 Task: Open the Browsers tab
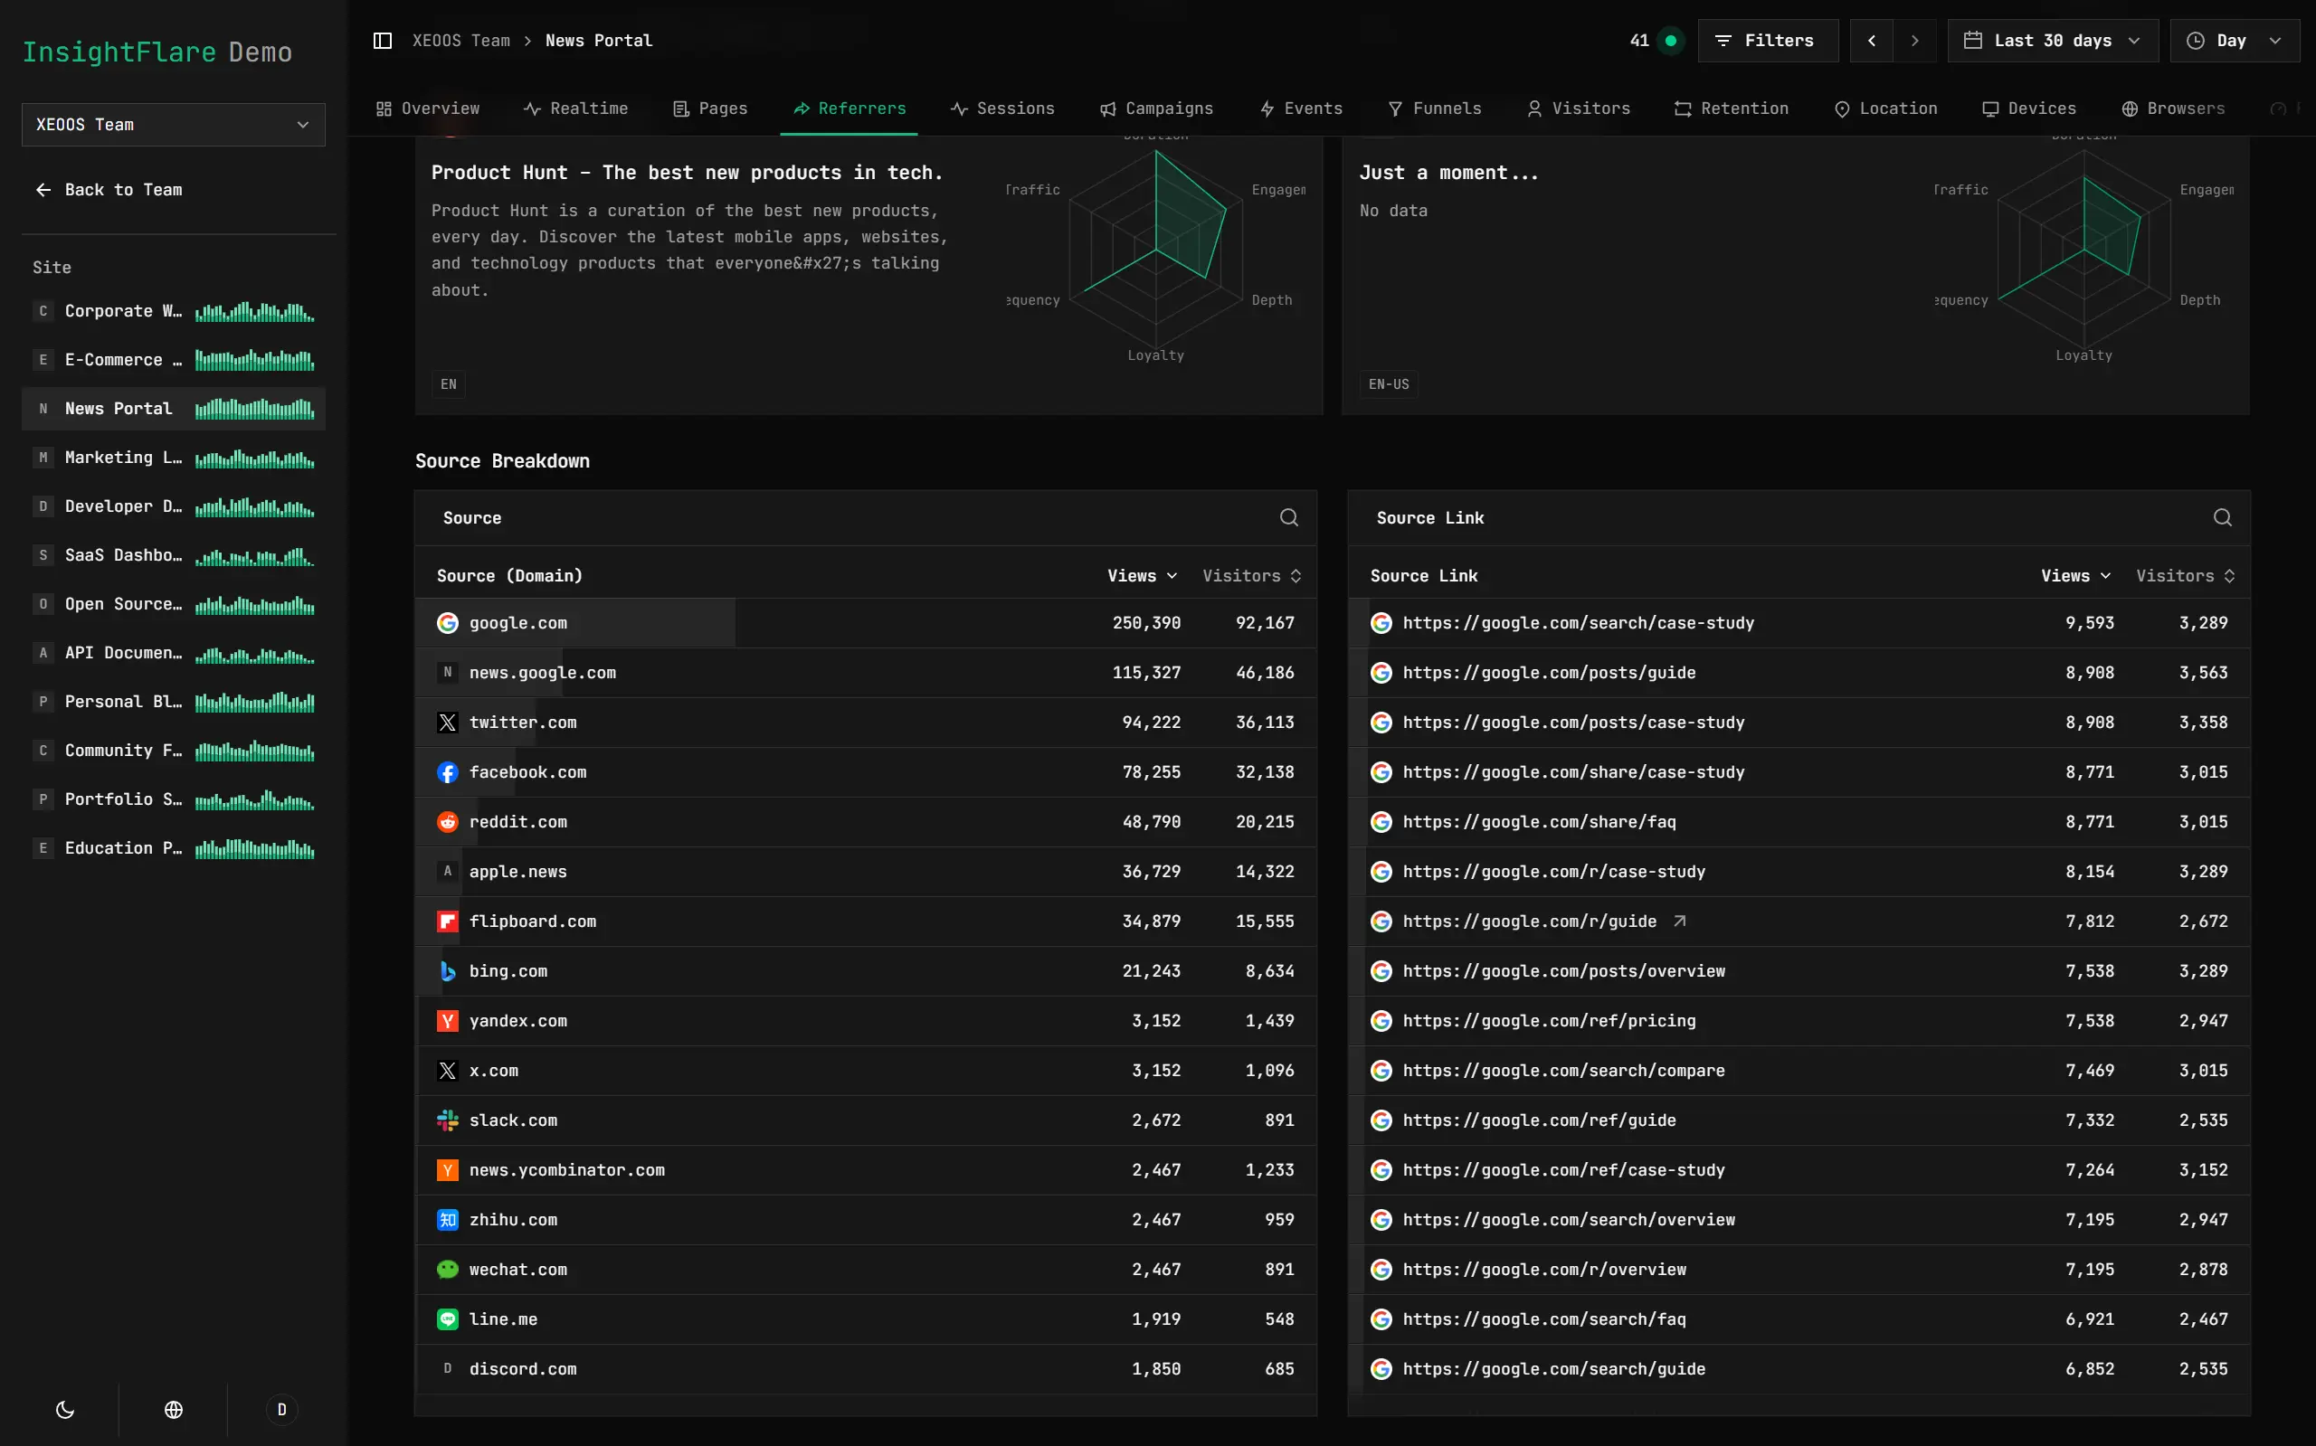[2173, 109]
